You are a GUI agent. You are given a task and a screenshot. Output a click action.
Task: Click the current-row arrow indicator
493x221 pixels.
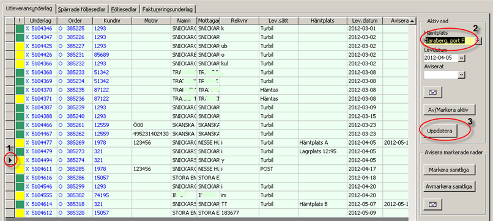(x=10, y=160)
